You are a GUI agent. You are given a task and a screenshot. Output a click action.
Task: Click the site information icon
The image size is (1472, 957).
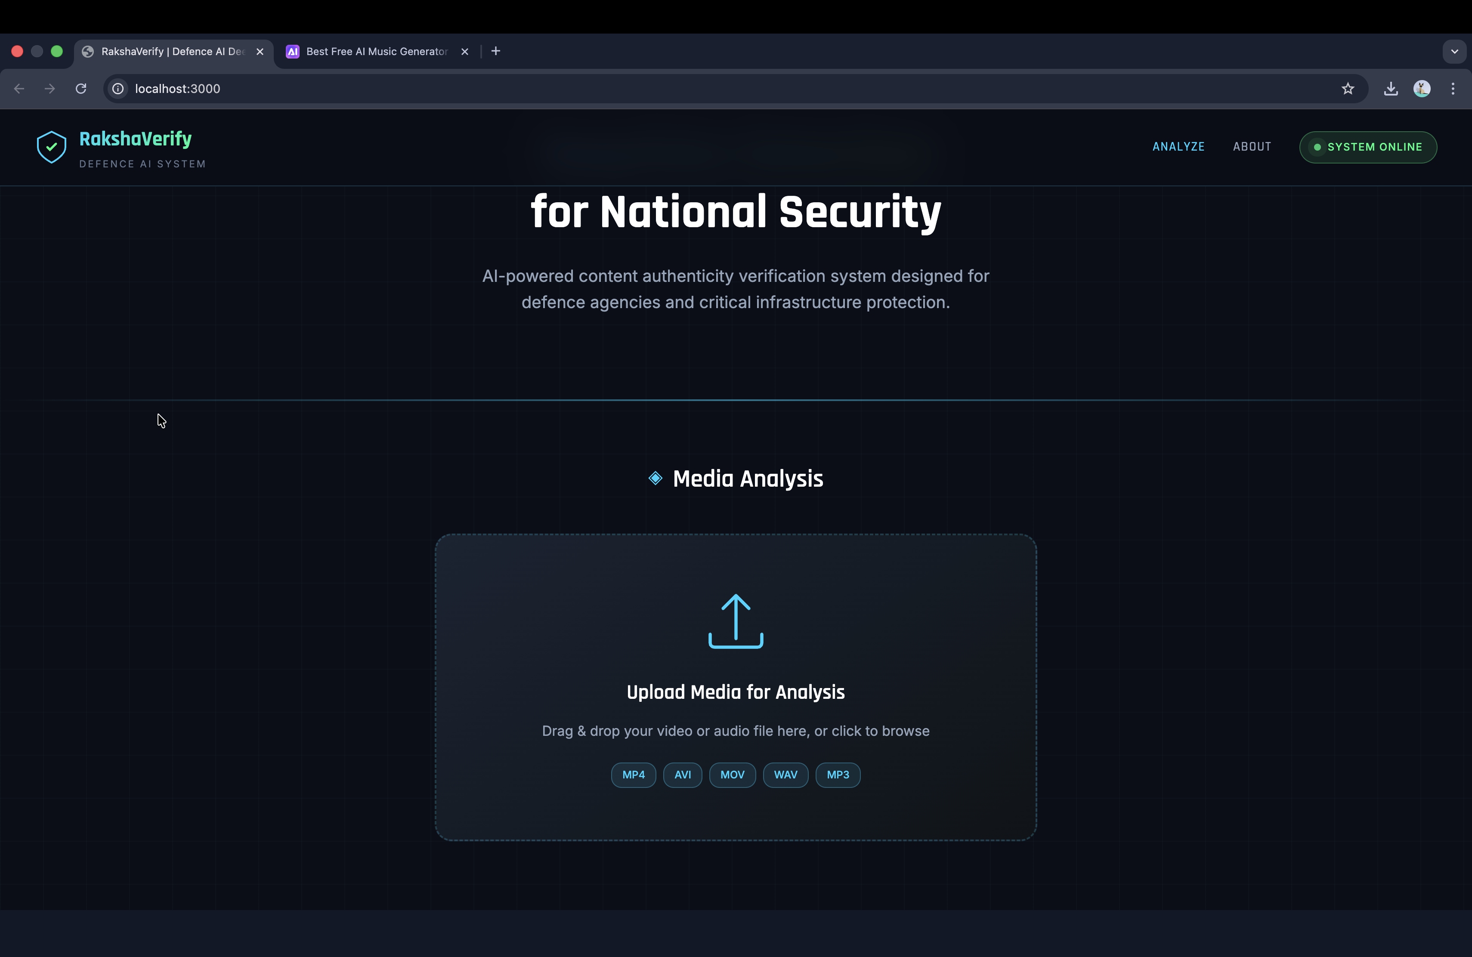tap(118, 88)
